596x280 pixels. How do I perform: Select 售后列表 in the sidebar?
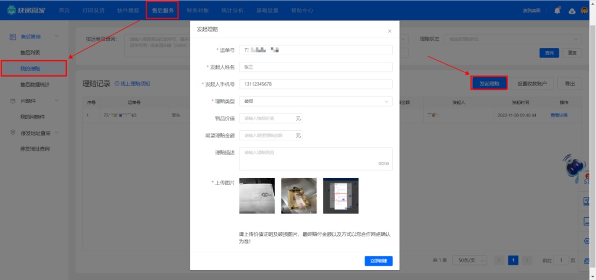point(30,52)
